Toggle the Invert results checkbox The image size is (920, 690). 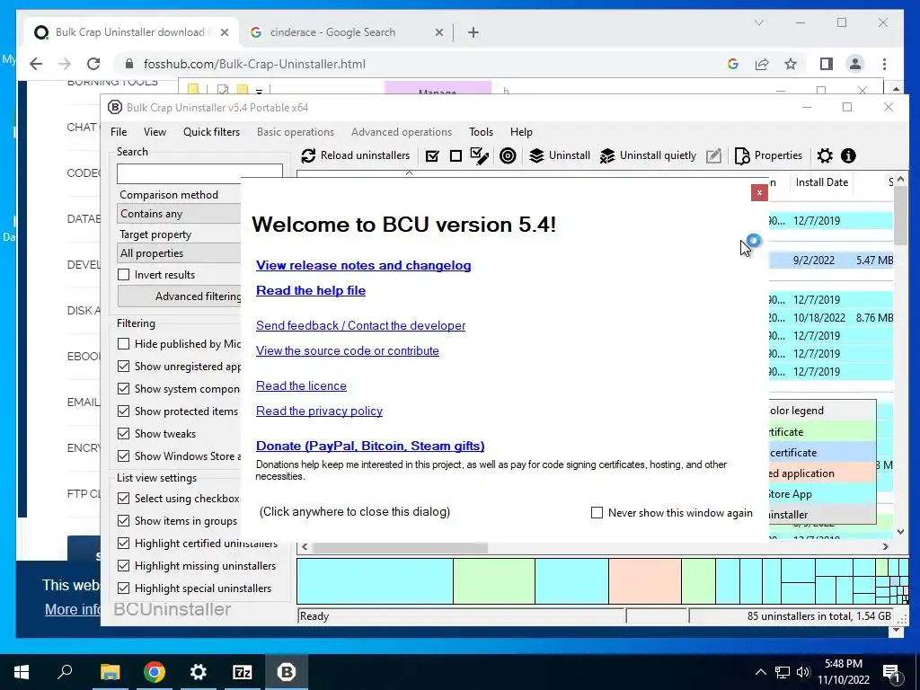point(123,275)
